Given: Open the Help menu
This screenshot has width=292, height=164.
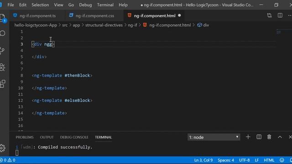Looking at the screenshot, I should [x=123, y=5].
